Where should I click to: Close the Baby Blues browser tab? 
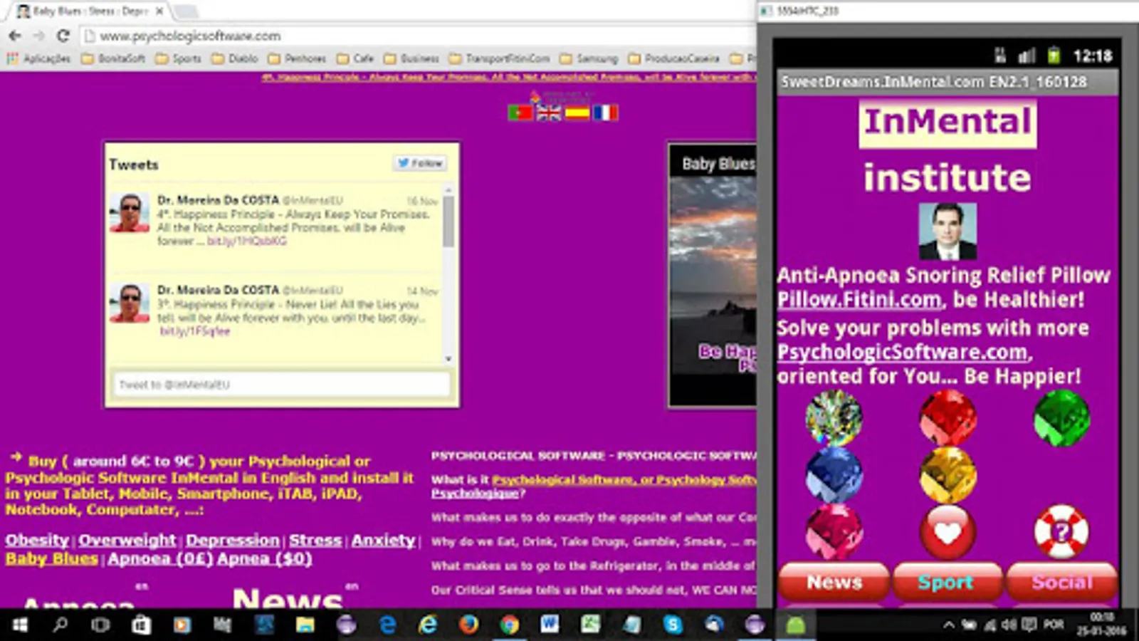(x=159, y=11)
